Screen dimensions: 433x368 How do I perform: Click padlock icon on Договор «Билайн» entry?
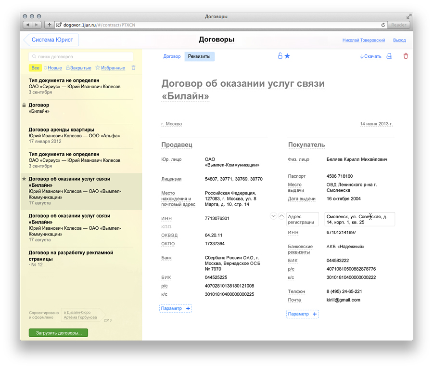point(25,105)
